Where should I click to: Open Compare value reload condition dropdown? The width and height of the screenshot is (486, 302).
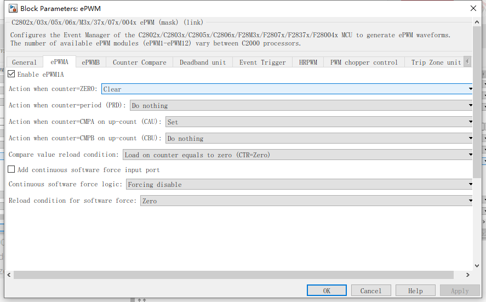tap(298, 155)
